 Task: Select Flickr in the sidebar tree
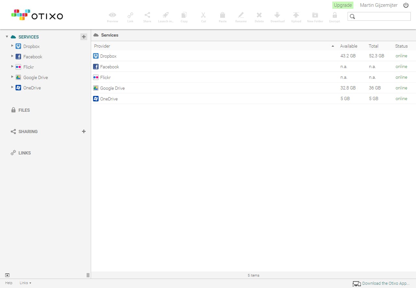(x=29, y=67)
